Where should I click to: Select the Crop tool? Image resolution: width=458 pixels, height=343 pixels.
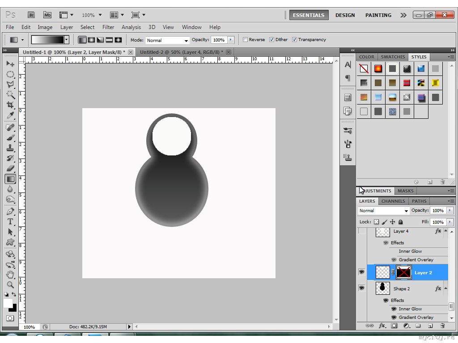pyautogui.click(x=10, y=105)
